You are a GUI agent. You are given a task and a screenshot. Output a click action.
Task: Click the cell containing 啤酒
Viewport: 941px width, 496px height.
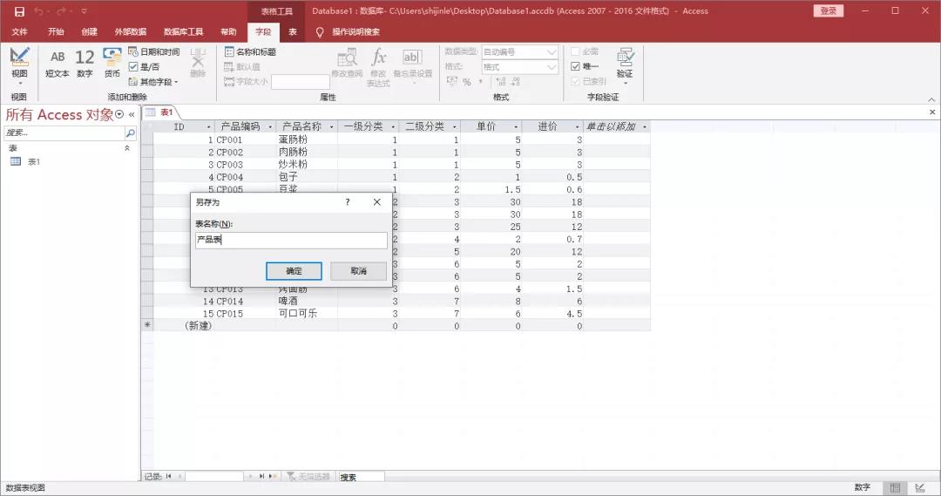307,301
